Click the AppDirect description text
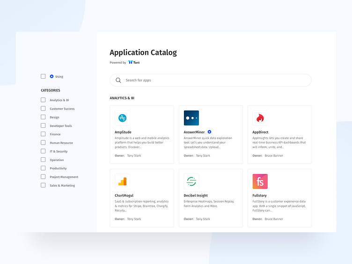Image resolution: width=352 pixels, height=264 pixels. 279,143
